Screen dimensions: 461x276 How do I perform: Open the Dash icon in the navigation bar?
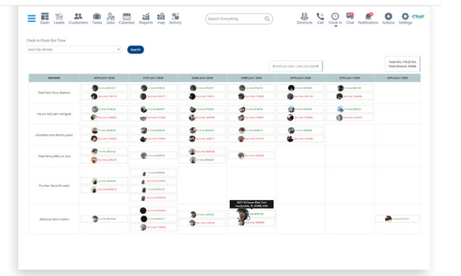click(x=45, y=18)
